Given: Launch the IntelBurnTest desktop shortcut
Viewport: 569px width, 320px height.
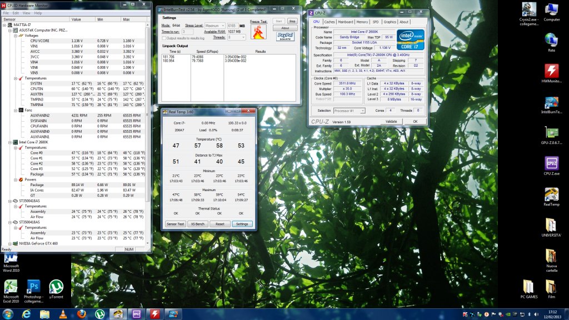Looking at the screenshot, I should pos(551,104).
